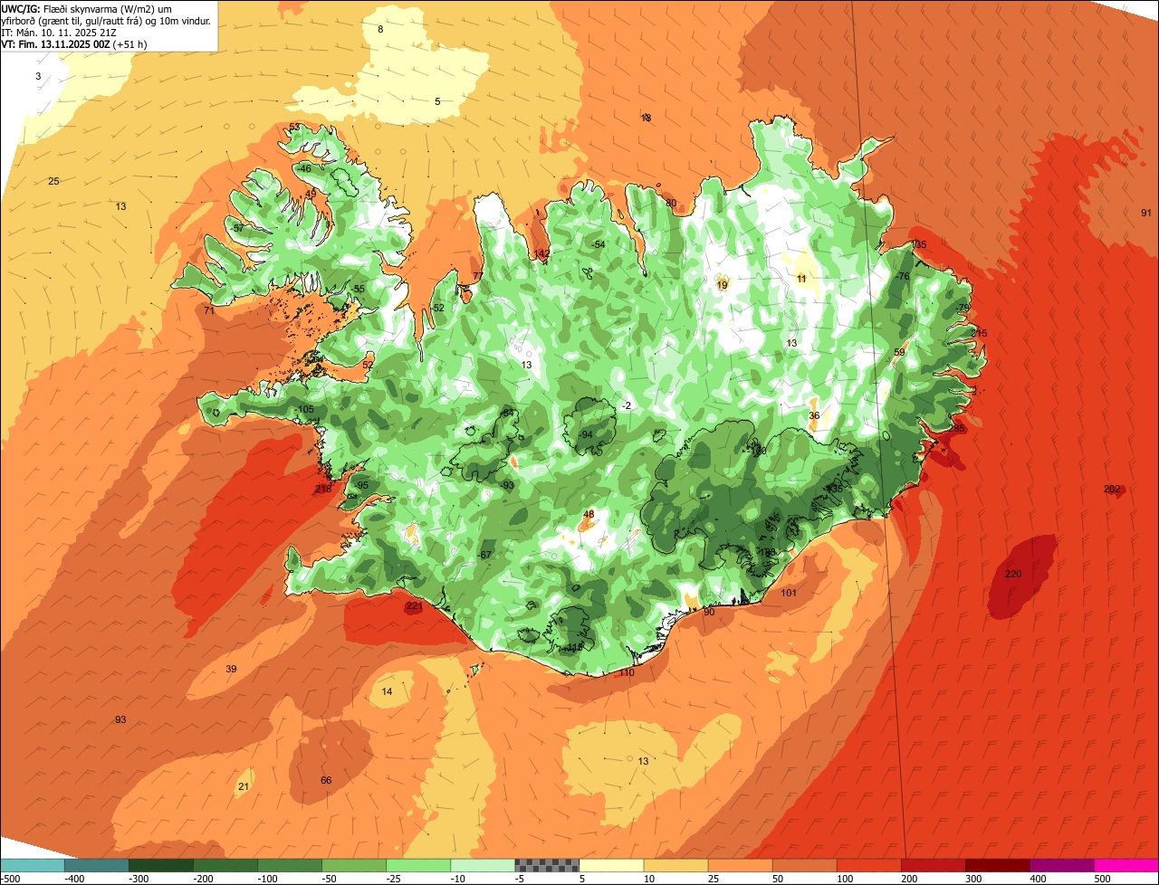Image resolution: width=1159 pixels, height=885 pixels.
Task: Click the map value '110' on the south coast
Action: click(627, 673)
